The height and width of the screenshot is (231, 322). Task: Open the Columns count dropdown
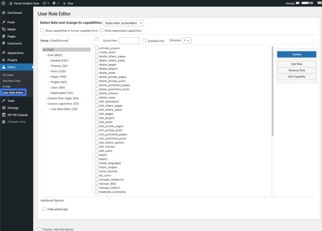186,41
